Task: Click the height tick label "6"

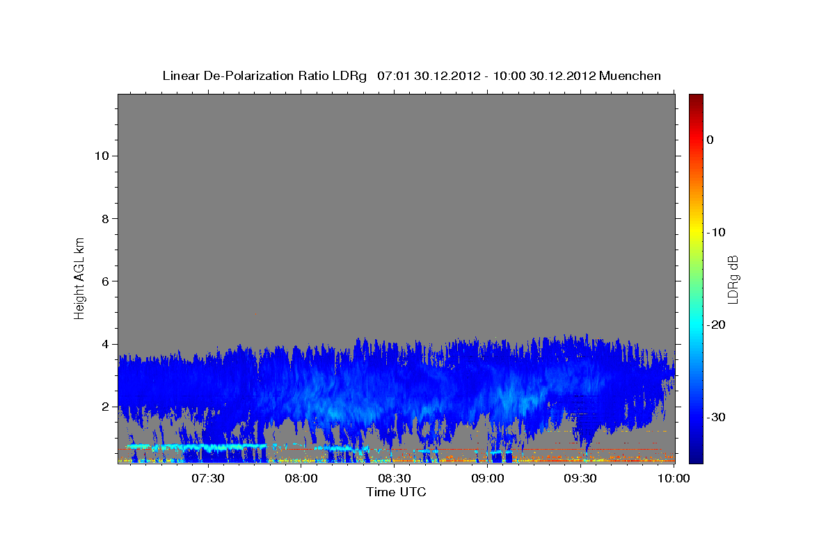Action: pyautogui.click(x=104, y=281)
